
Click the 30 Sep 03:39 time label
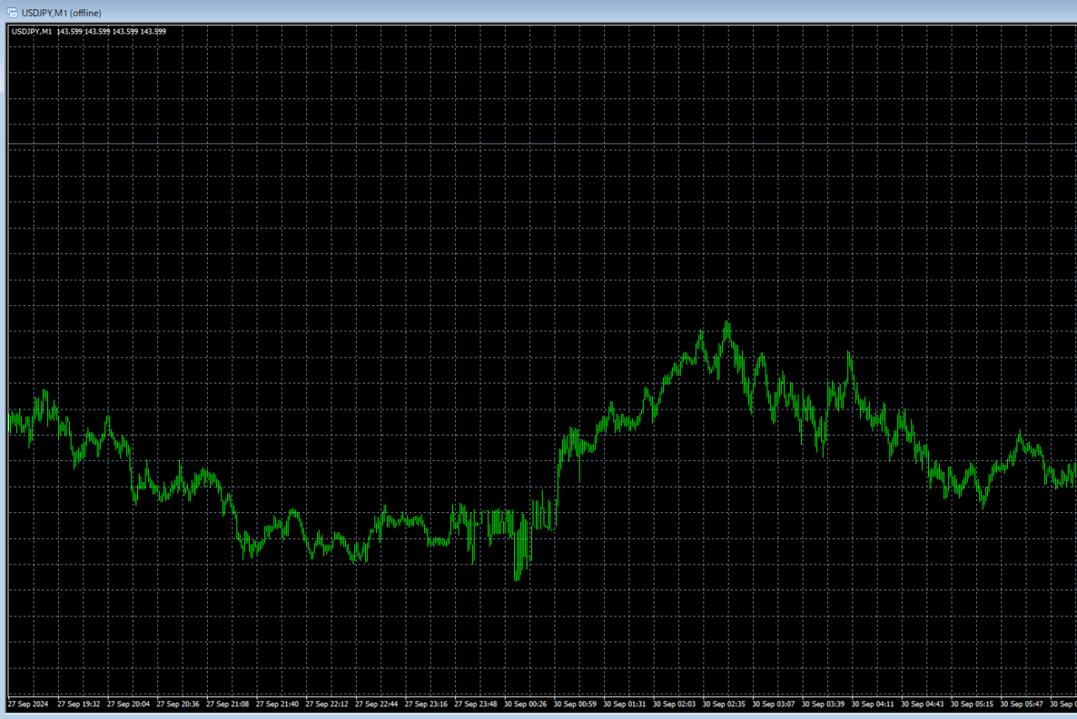pyautogui.click(x=824, y=704)
